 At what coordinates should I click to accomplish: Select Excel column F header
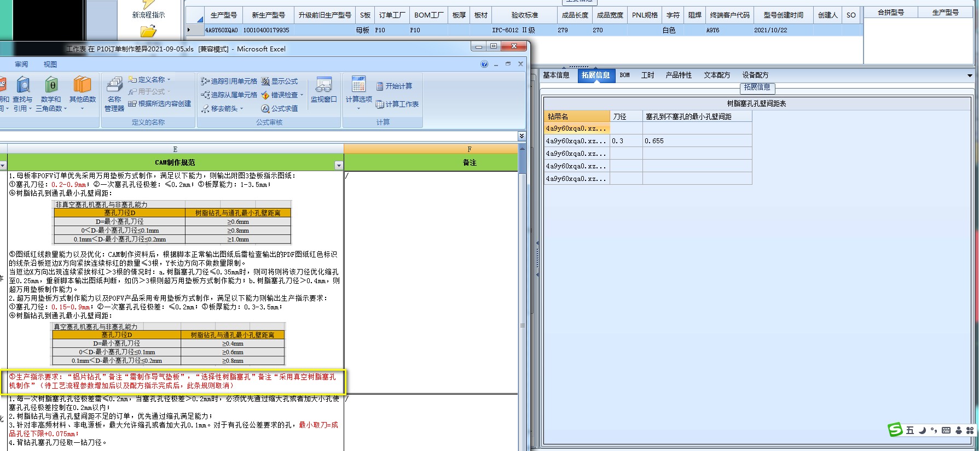point(431,149)
